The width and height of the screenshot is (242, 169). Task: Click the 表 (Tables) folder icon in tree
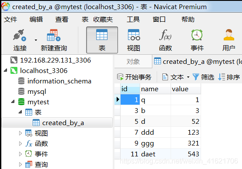29,112
